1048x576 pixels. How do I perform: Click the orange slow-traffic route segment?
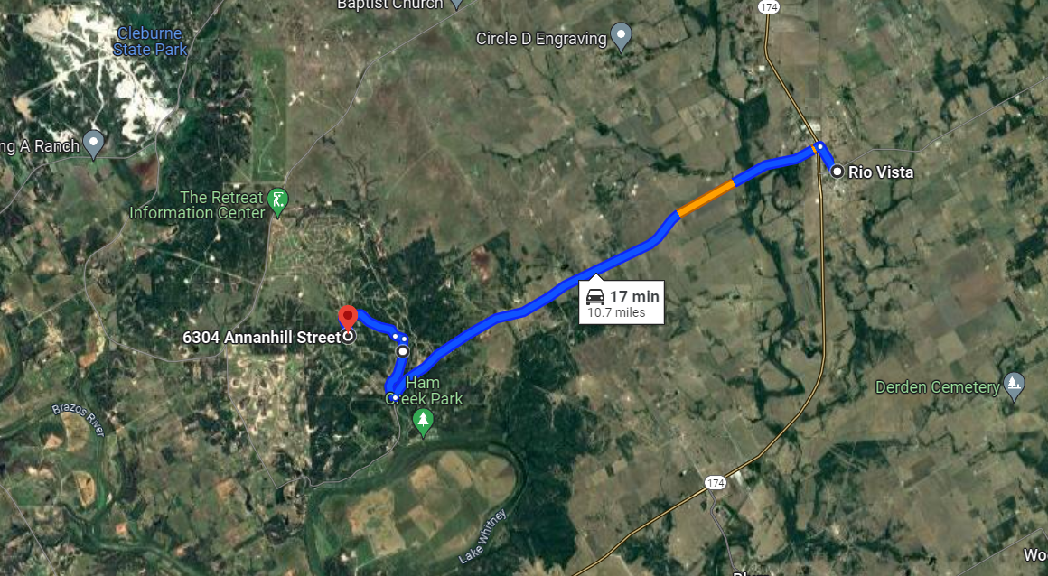click(706, 198)
